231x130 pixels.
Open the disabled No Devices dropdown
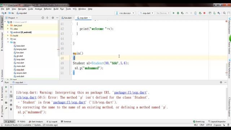163,13
